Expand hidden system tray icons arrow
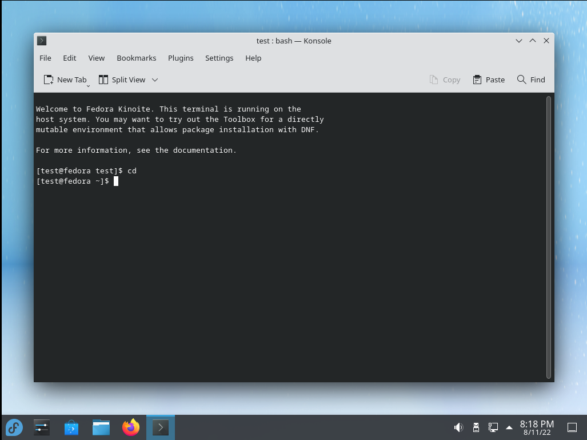Viewport: 587px width, 440px height. point(509,427)
